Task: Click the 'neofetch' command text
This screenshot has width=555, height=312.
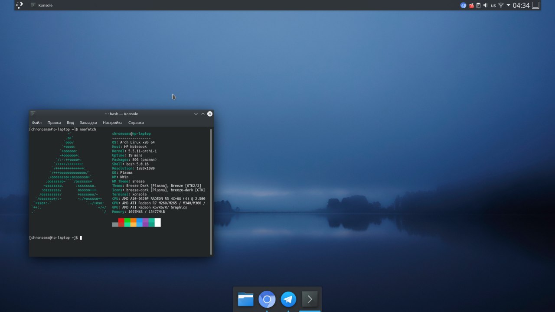Action: click(88, 130)
